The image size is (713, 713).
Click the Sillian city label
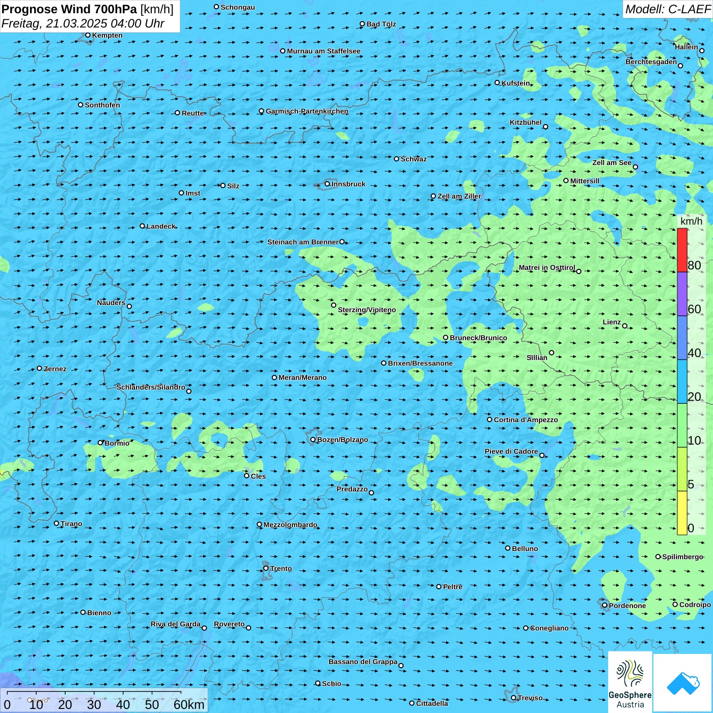[537, 358]
